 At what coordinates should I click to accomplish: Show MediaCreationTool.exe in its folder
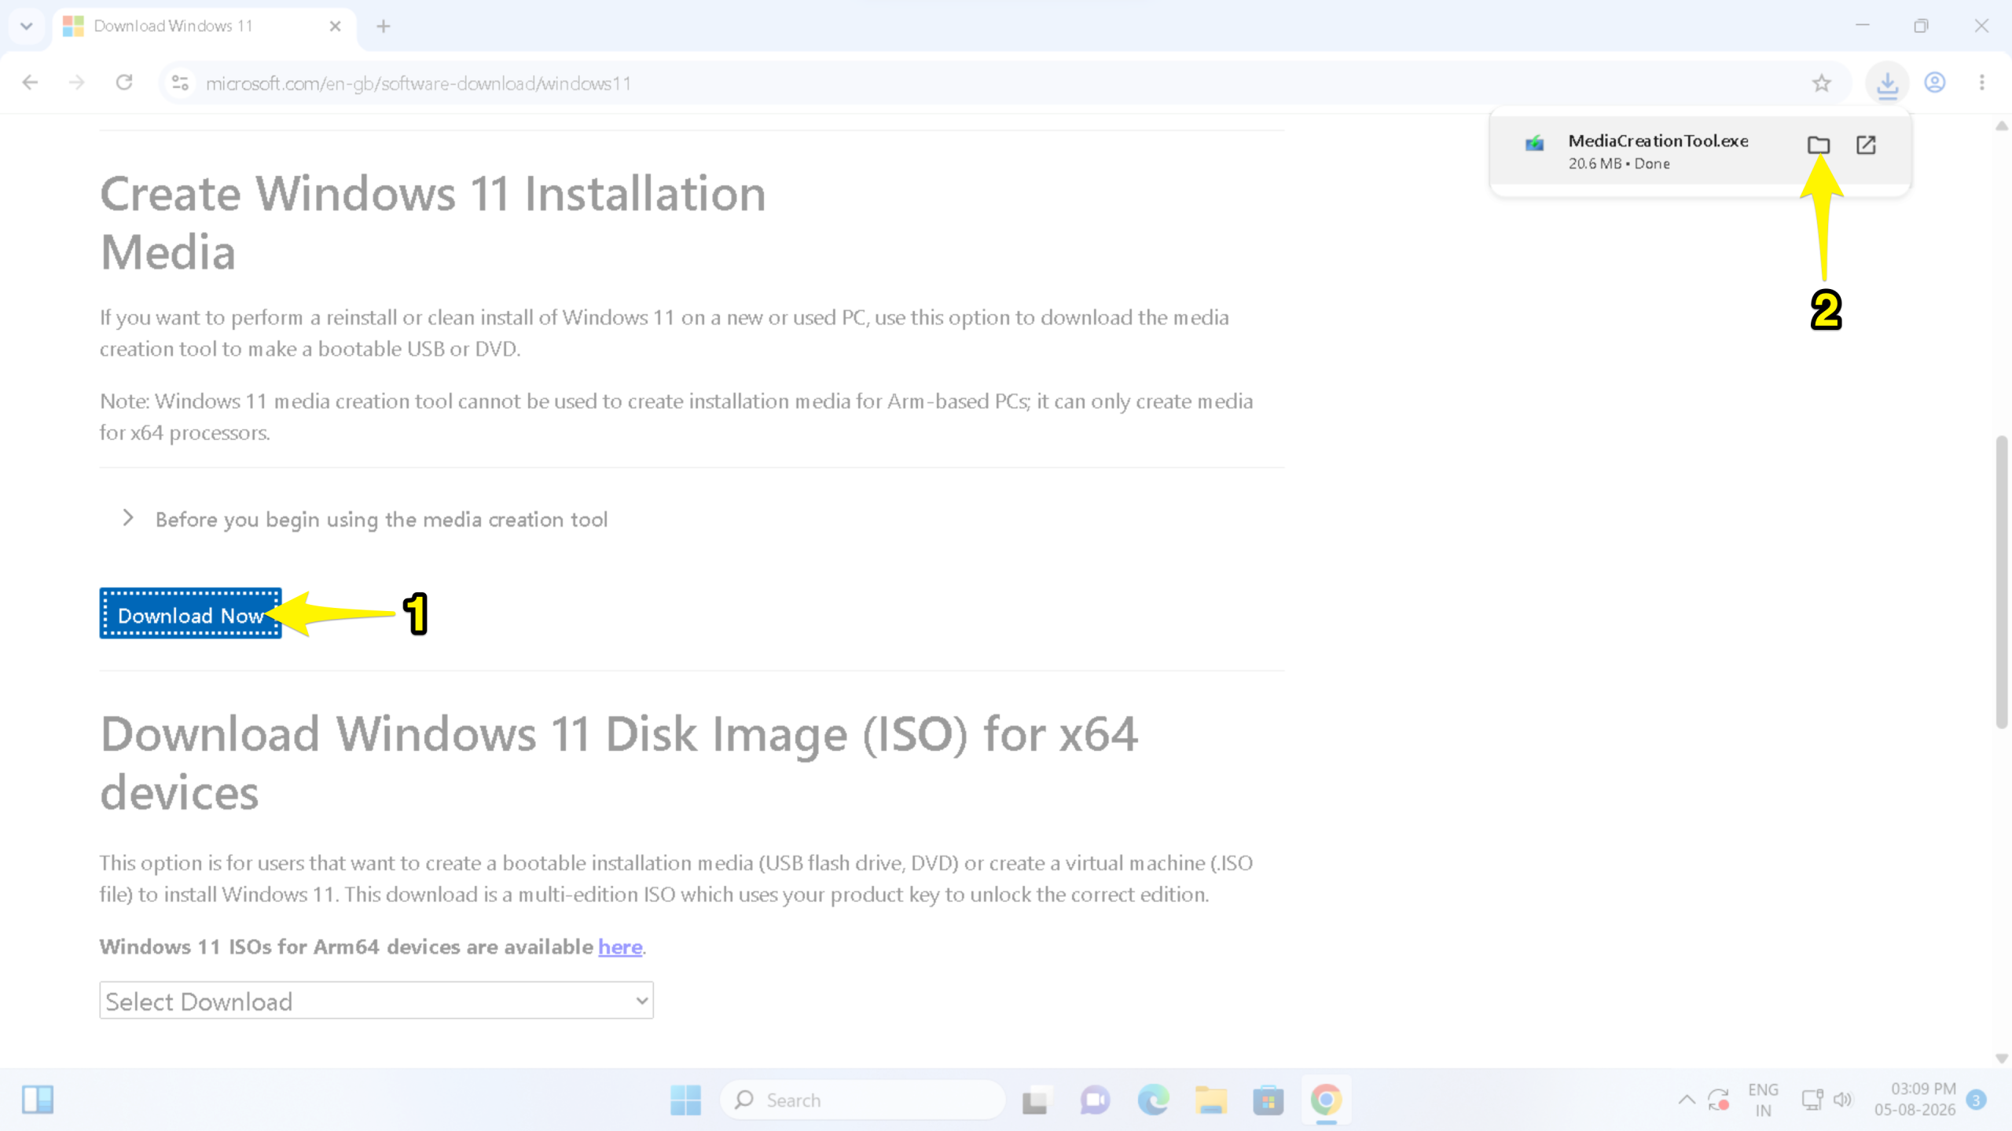1818,145
